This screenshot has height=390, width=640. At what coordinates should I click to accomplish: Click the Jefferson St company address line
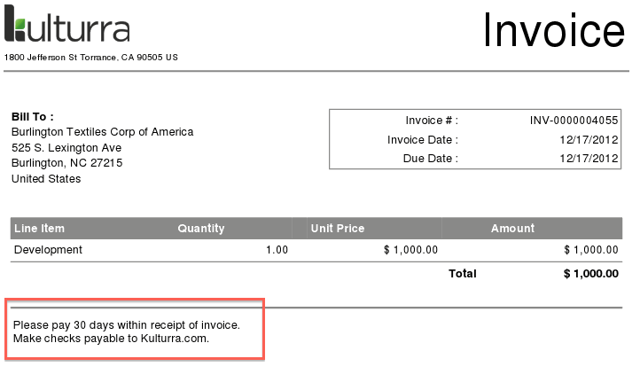(x=91, y=58)
